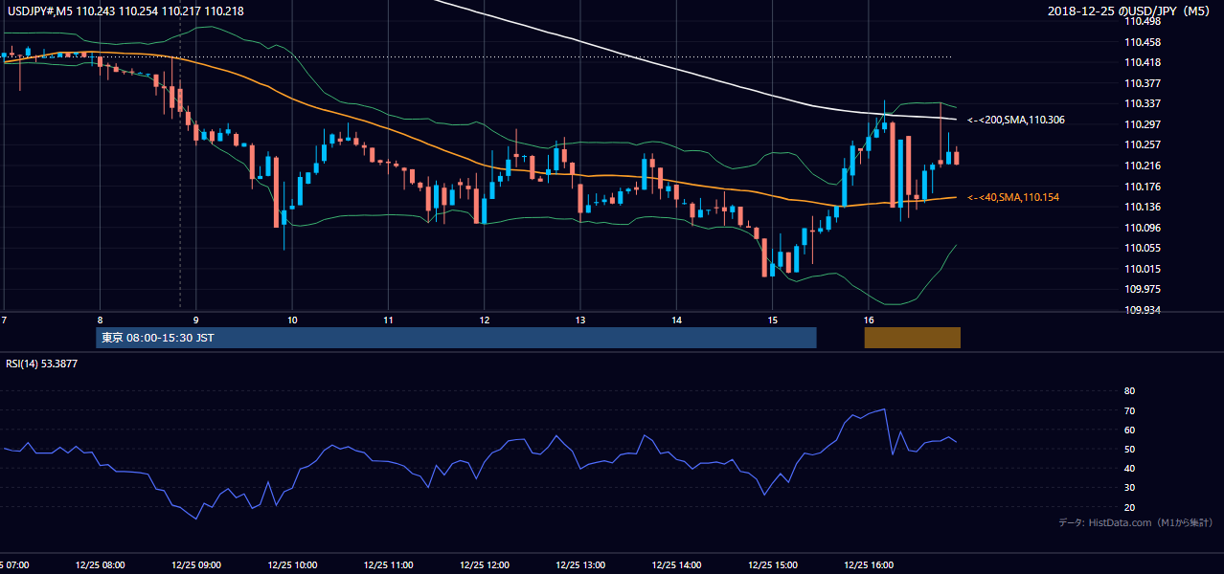Click price axis label 109.934

click(x=1143, y=310)
